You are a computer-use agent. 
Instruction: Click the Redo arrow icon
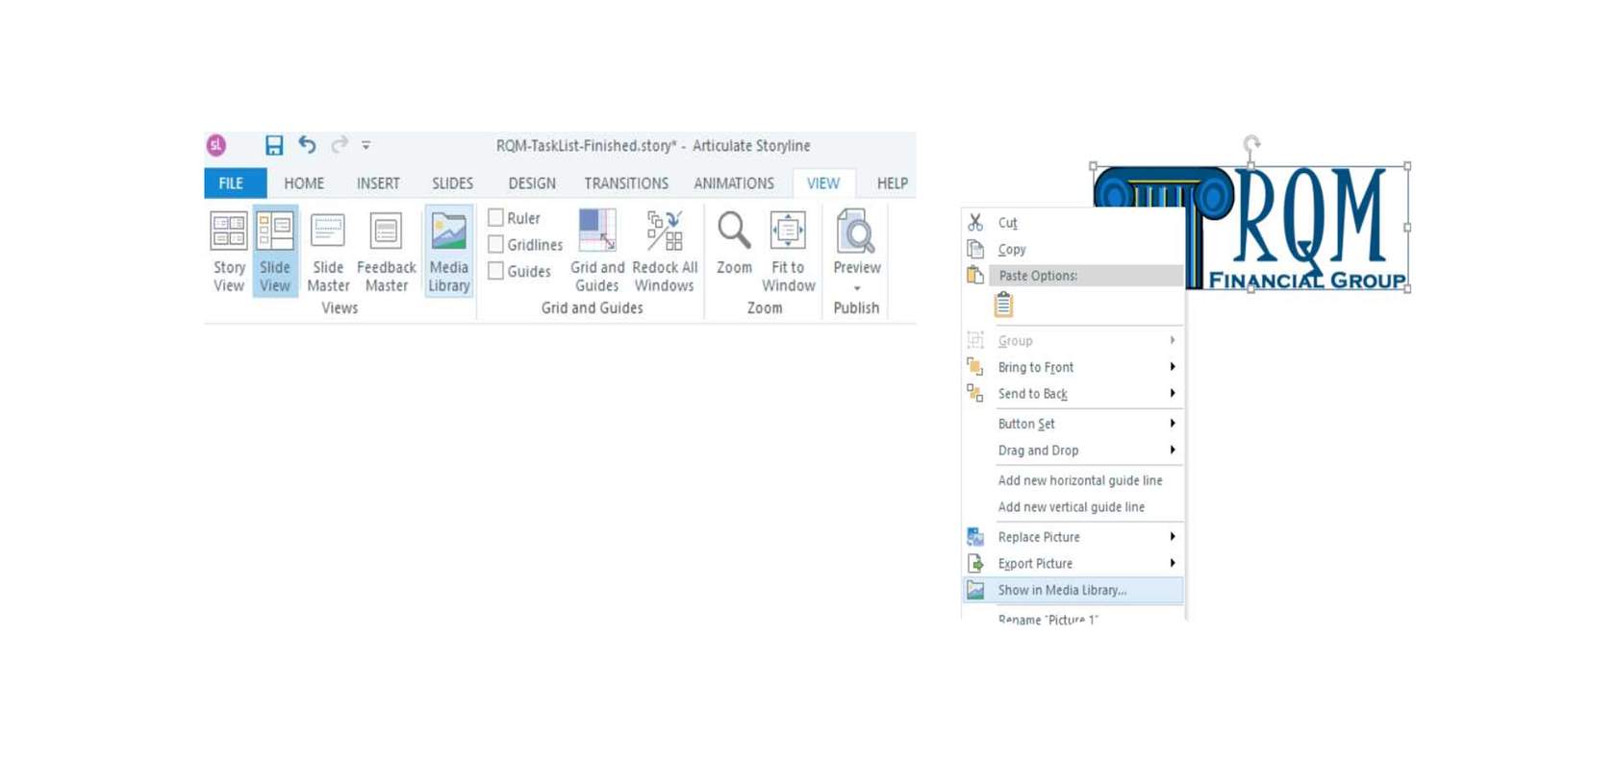[339, 145]
